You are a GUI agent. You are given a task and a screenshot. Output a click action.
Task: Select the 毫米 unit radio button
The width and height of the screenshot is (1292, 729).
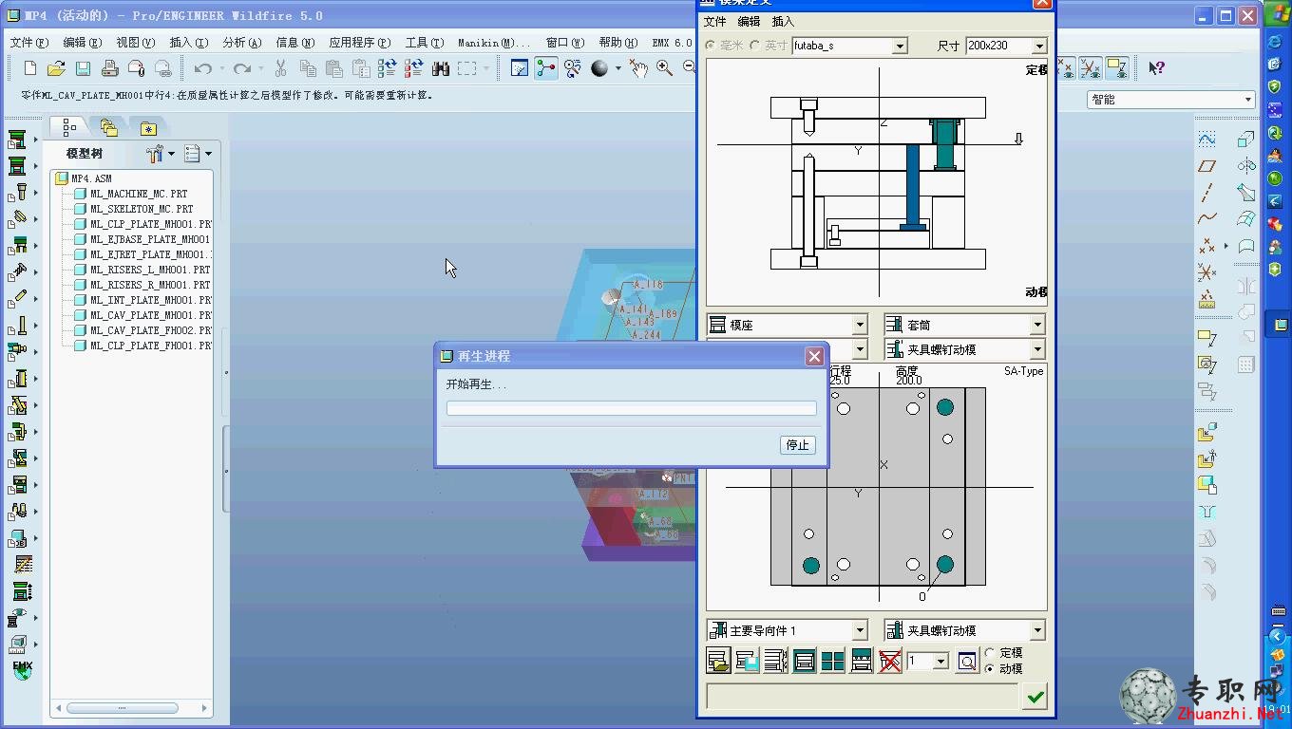tap(711, 46)
